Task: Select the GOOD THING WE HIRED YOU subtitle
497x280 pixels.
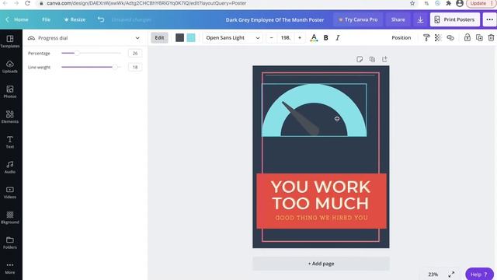Action: click(x=321, y=218)
